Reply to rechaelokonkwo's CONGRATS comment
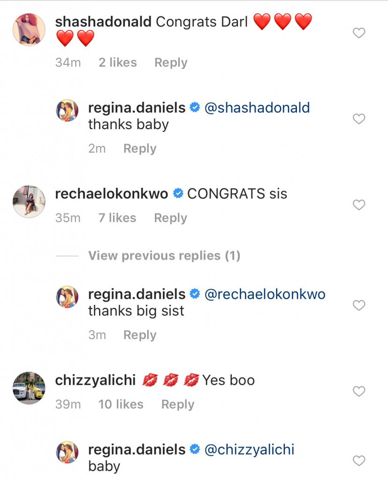The image size is (388, 481). coord(170,218)
